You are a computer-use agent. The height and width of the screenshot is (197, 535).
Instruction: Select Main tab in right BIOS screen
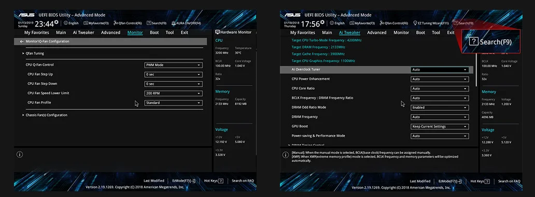[x=327, y=33]
